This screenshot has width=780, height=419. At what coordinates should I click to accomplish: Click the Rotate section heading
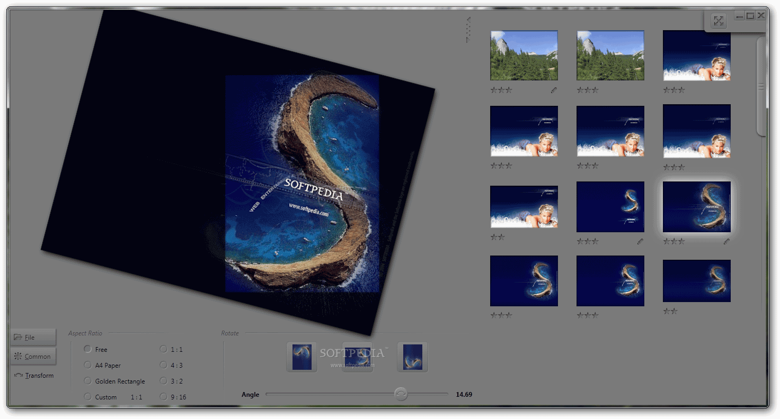pyautogui.click(x=230, y=333)
